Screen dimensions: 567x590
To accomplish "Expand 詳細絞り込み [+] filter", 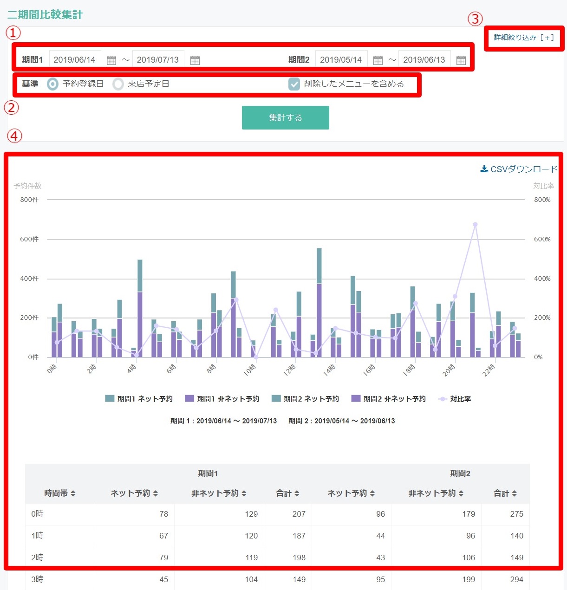I will (524, 38).
